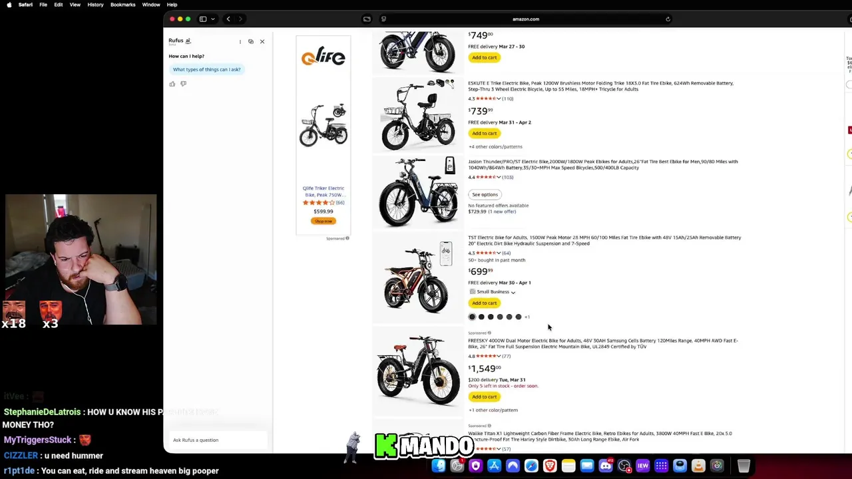852x479 pixels.
Task: Close the Rufus AI panel
Action: pos(262,41)
